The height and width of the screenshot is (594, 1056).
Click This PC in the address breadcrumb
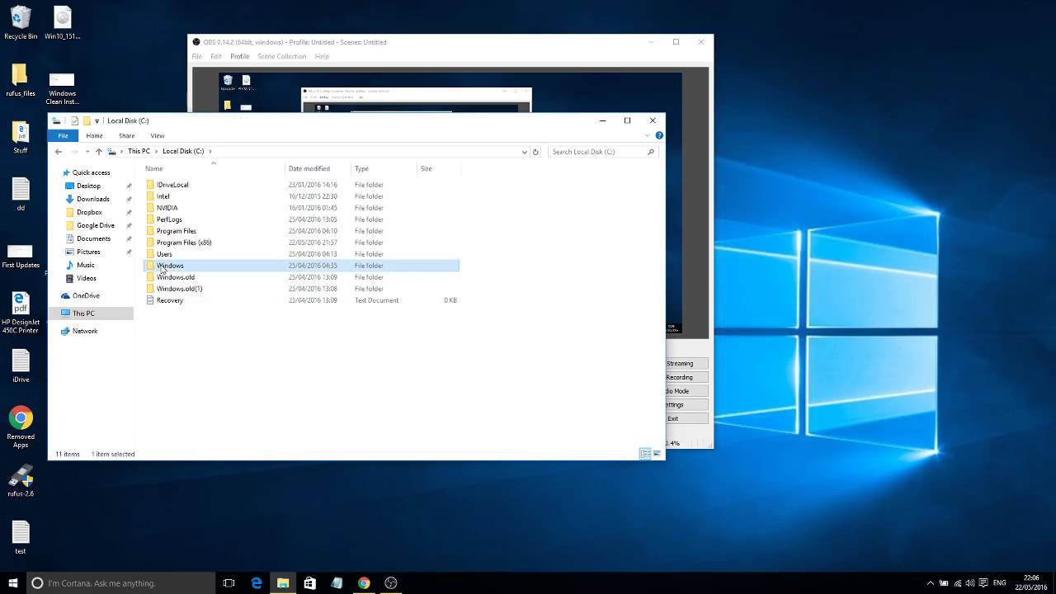(139, 152)
